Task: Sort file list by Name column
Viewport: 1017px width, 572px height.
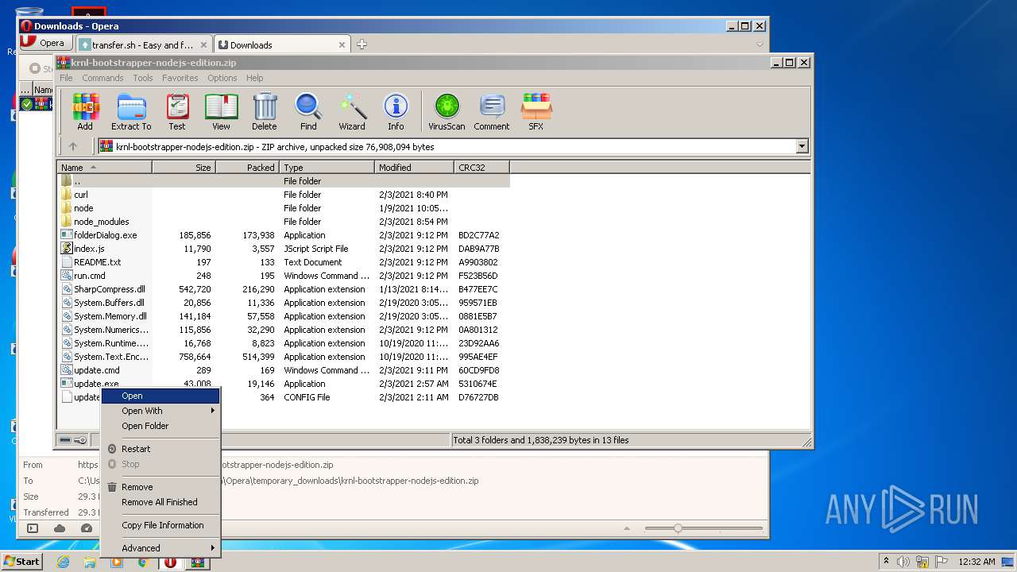Action: pyautogui.click(x=104, y=168)
